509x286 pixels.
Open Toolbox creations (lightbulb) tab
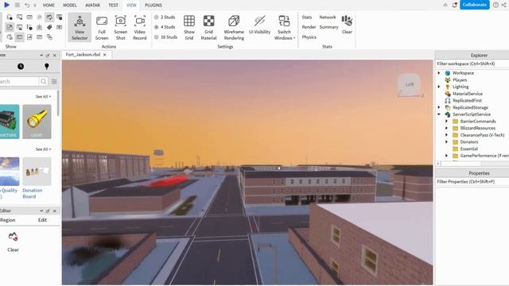click(46, 66)
